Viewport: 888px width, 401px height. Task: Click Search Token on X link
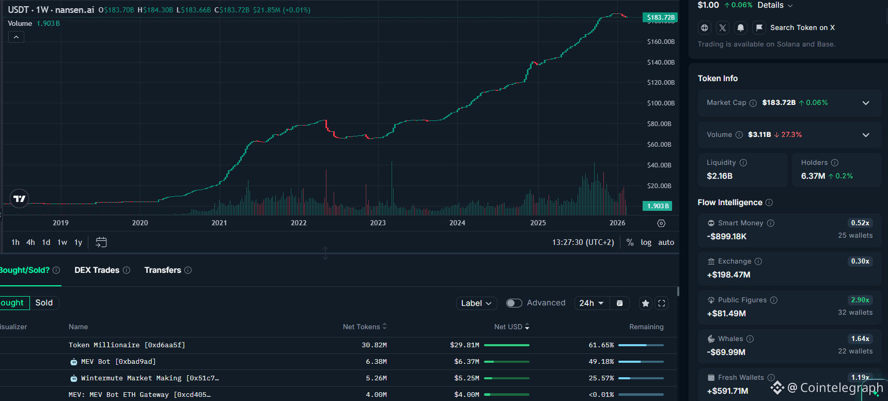click(802, 28)
